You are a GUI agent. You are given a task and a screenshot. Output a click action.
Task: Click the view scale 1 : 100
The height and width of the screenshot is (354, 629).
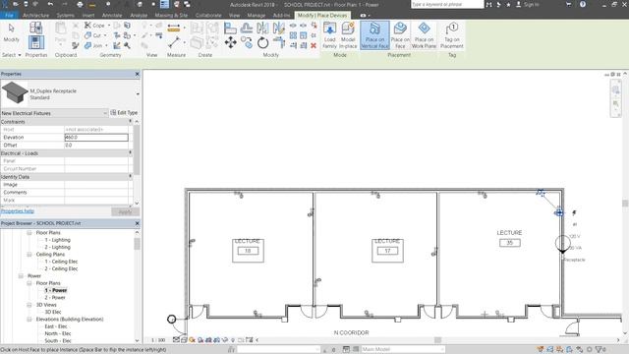[x=158, y=340]
